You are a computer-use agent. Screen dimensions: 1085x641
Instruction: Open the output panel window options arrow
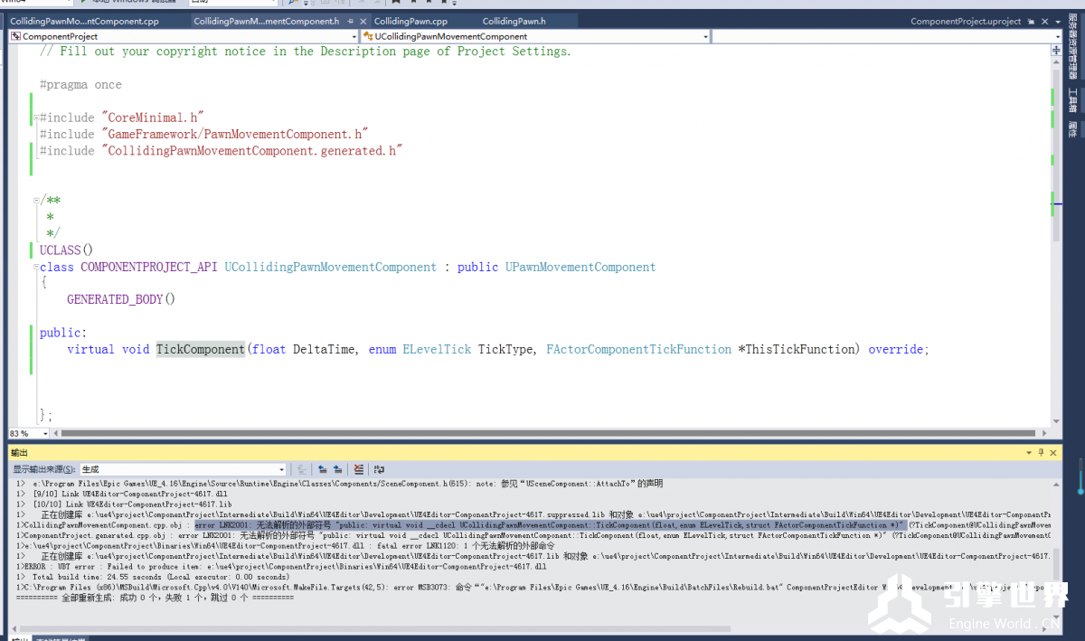(x=1030, y=452)
